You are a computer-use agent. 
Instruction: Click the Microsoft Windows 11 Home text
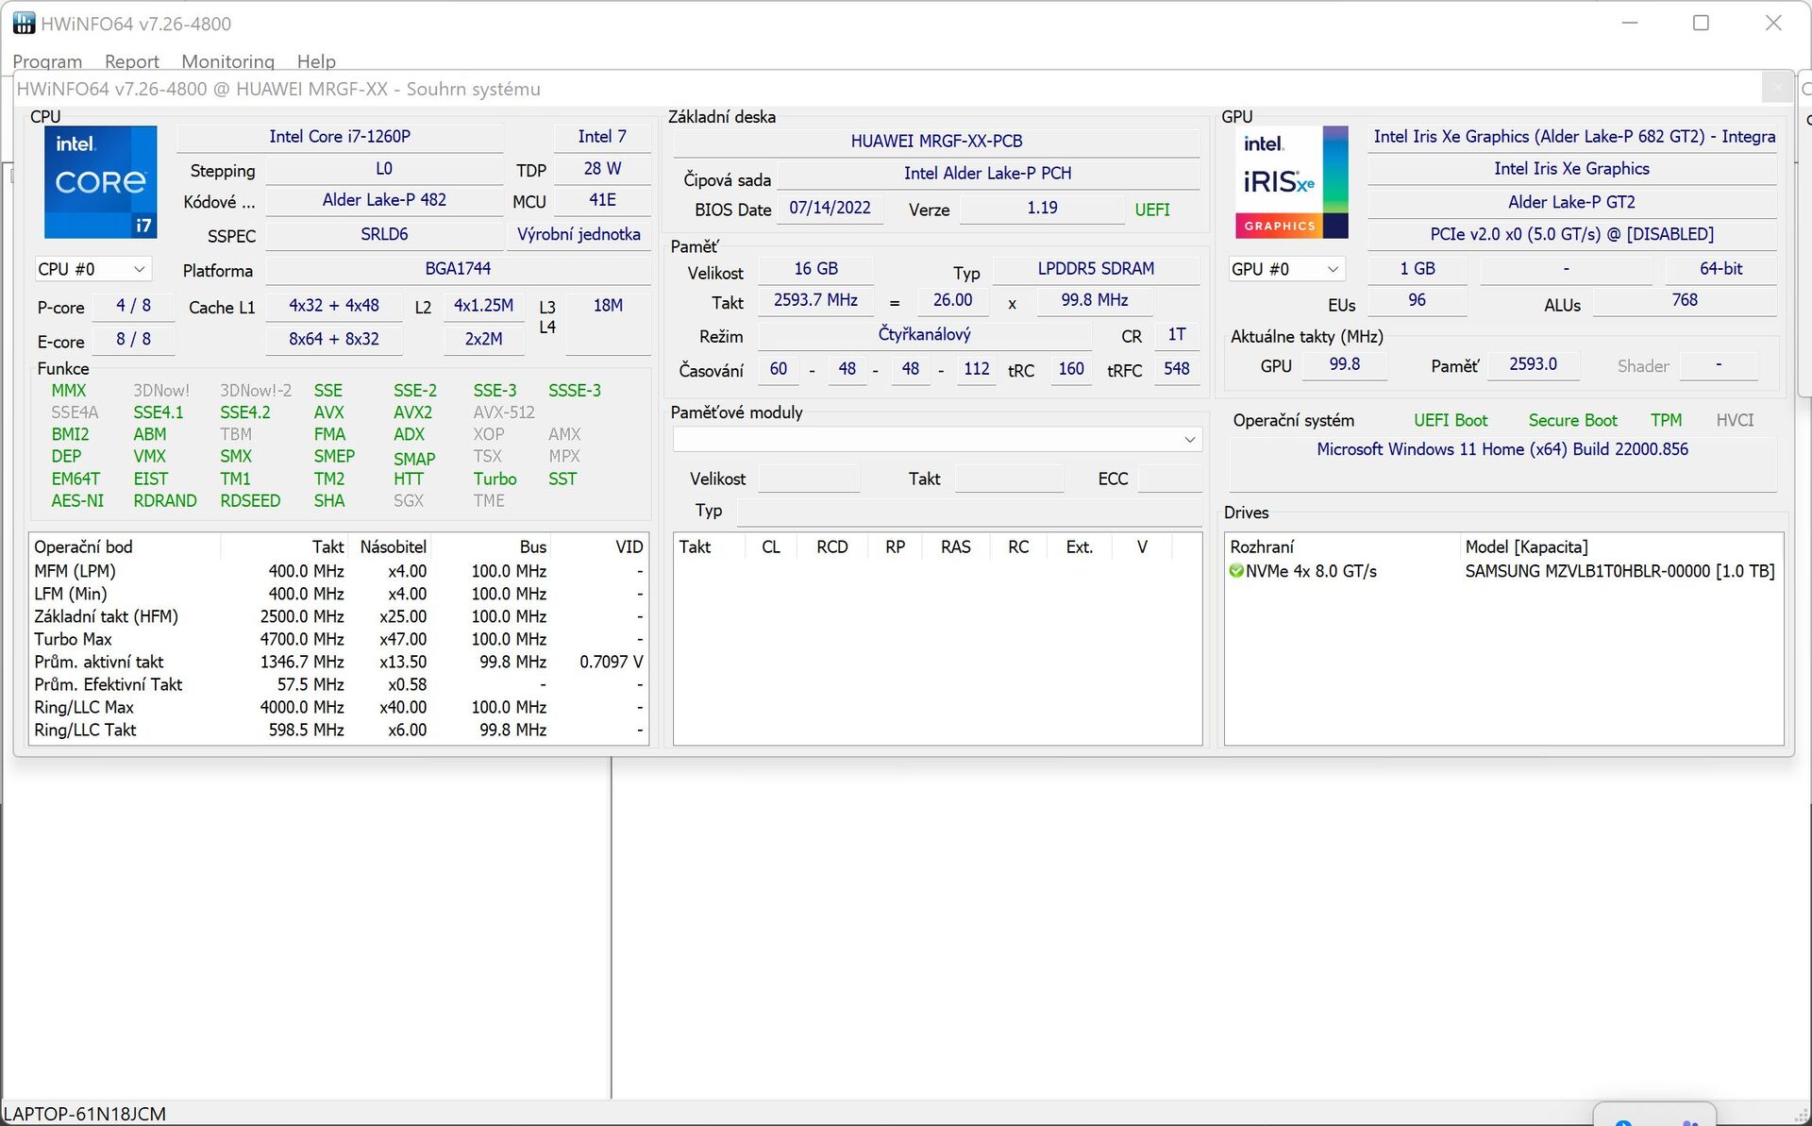click(1502, 449)
